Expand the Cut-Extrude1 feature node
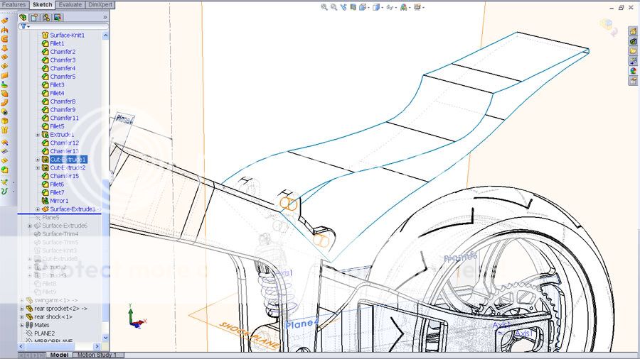 pos(38,159)
